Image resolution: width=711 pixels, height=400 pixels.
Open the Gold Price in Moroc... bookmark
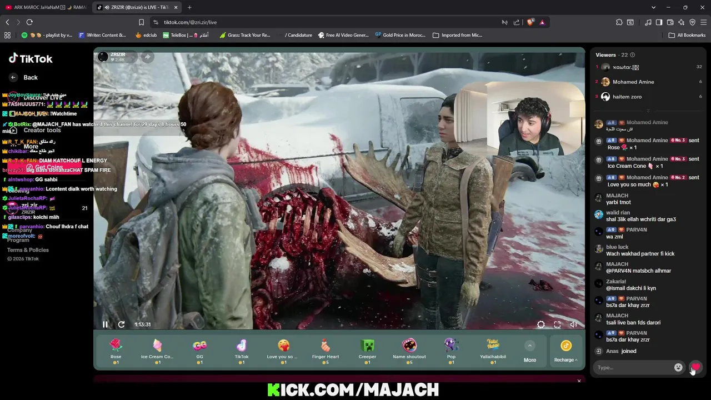pos(400,35)
